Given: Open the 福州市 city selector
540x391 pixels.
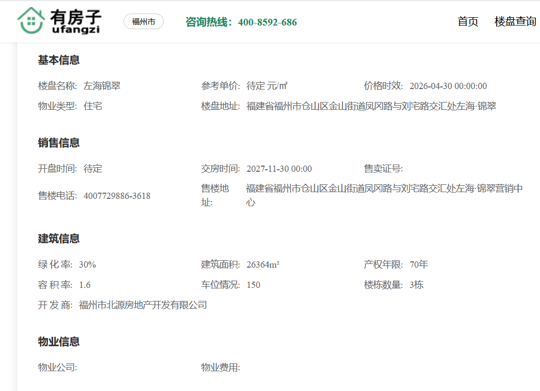Looking at the screenshot, I should pos(143,22).
